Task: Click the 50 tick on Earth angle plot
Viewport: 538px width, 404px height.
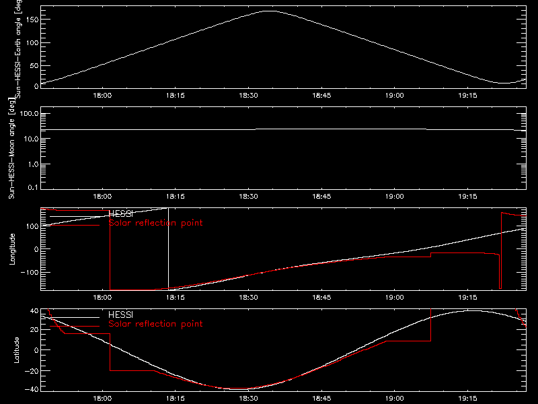Action: tap(34, 65)
